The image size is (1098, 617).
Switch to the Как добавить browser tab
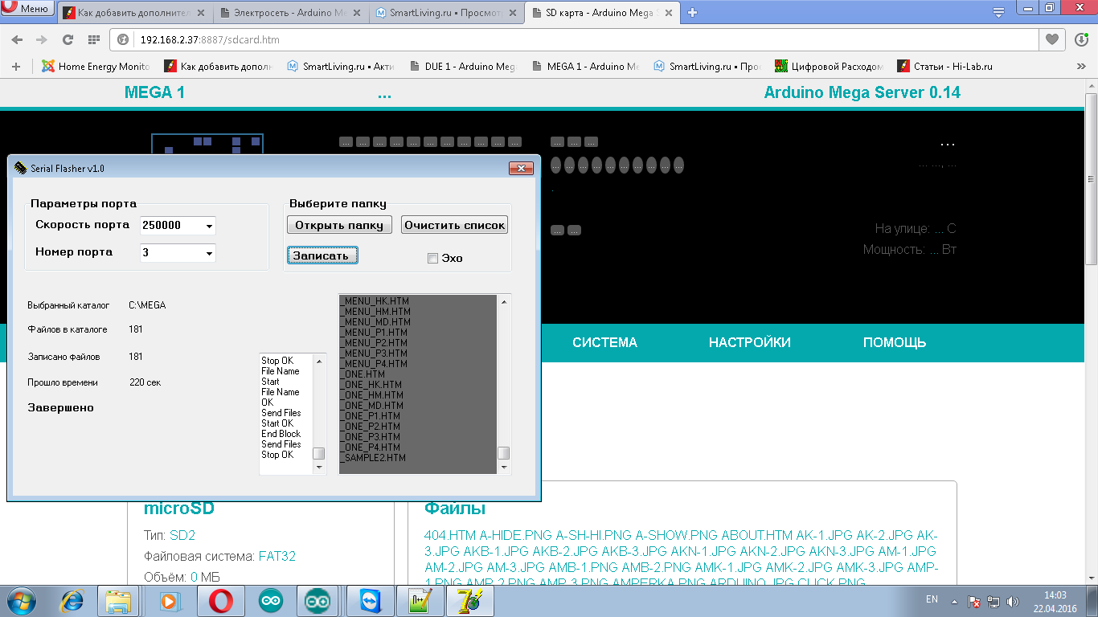(x=134, y=12)
